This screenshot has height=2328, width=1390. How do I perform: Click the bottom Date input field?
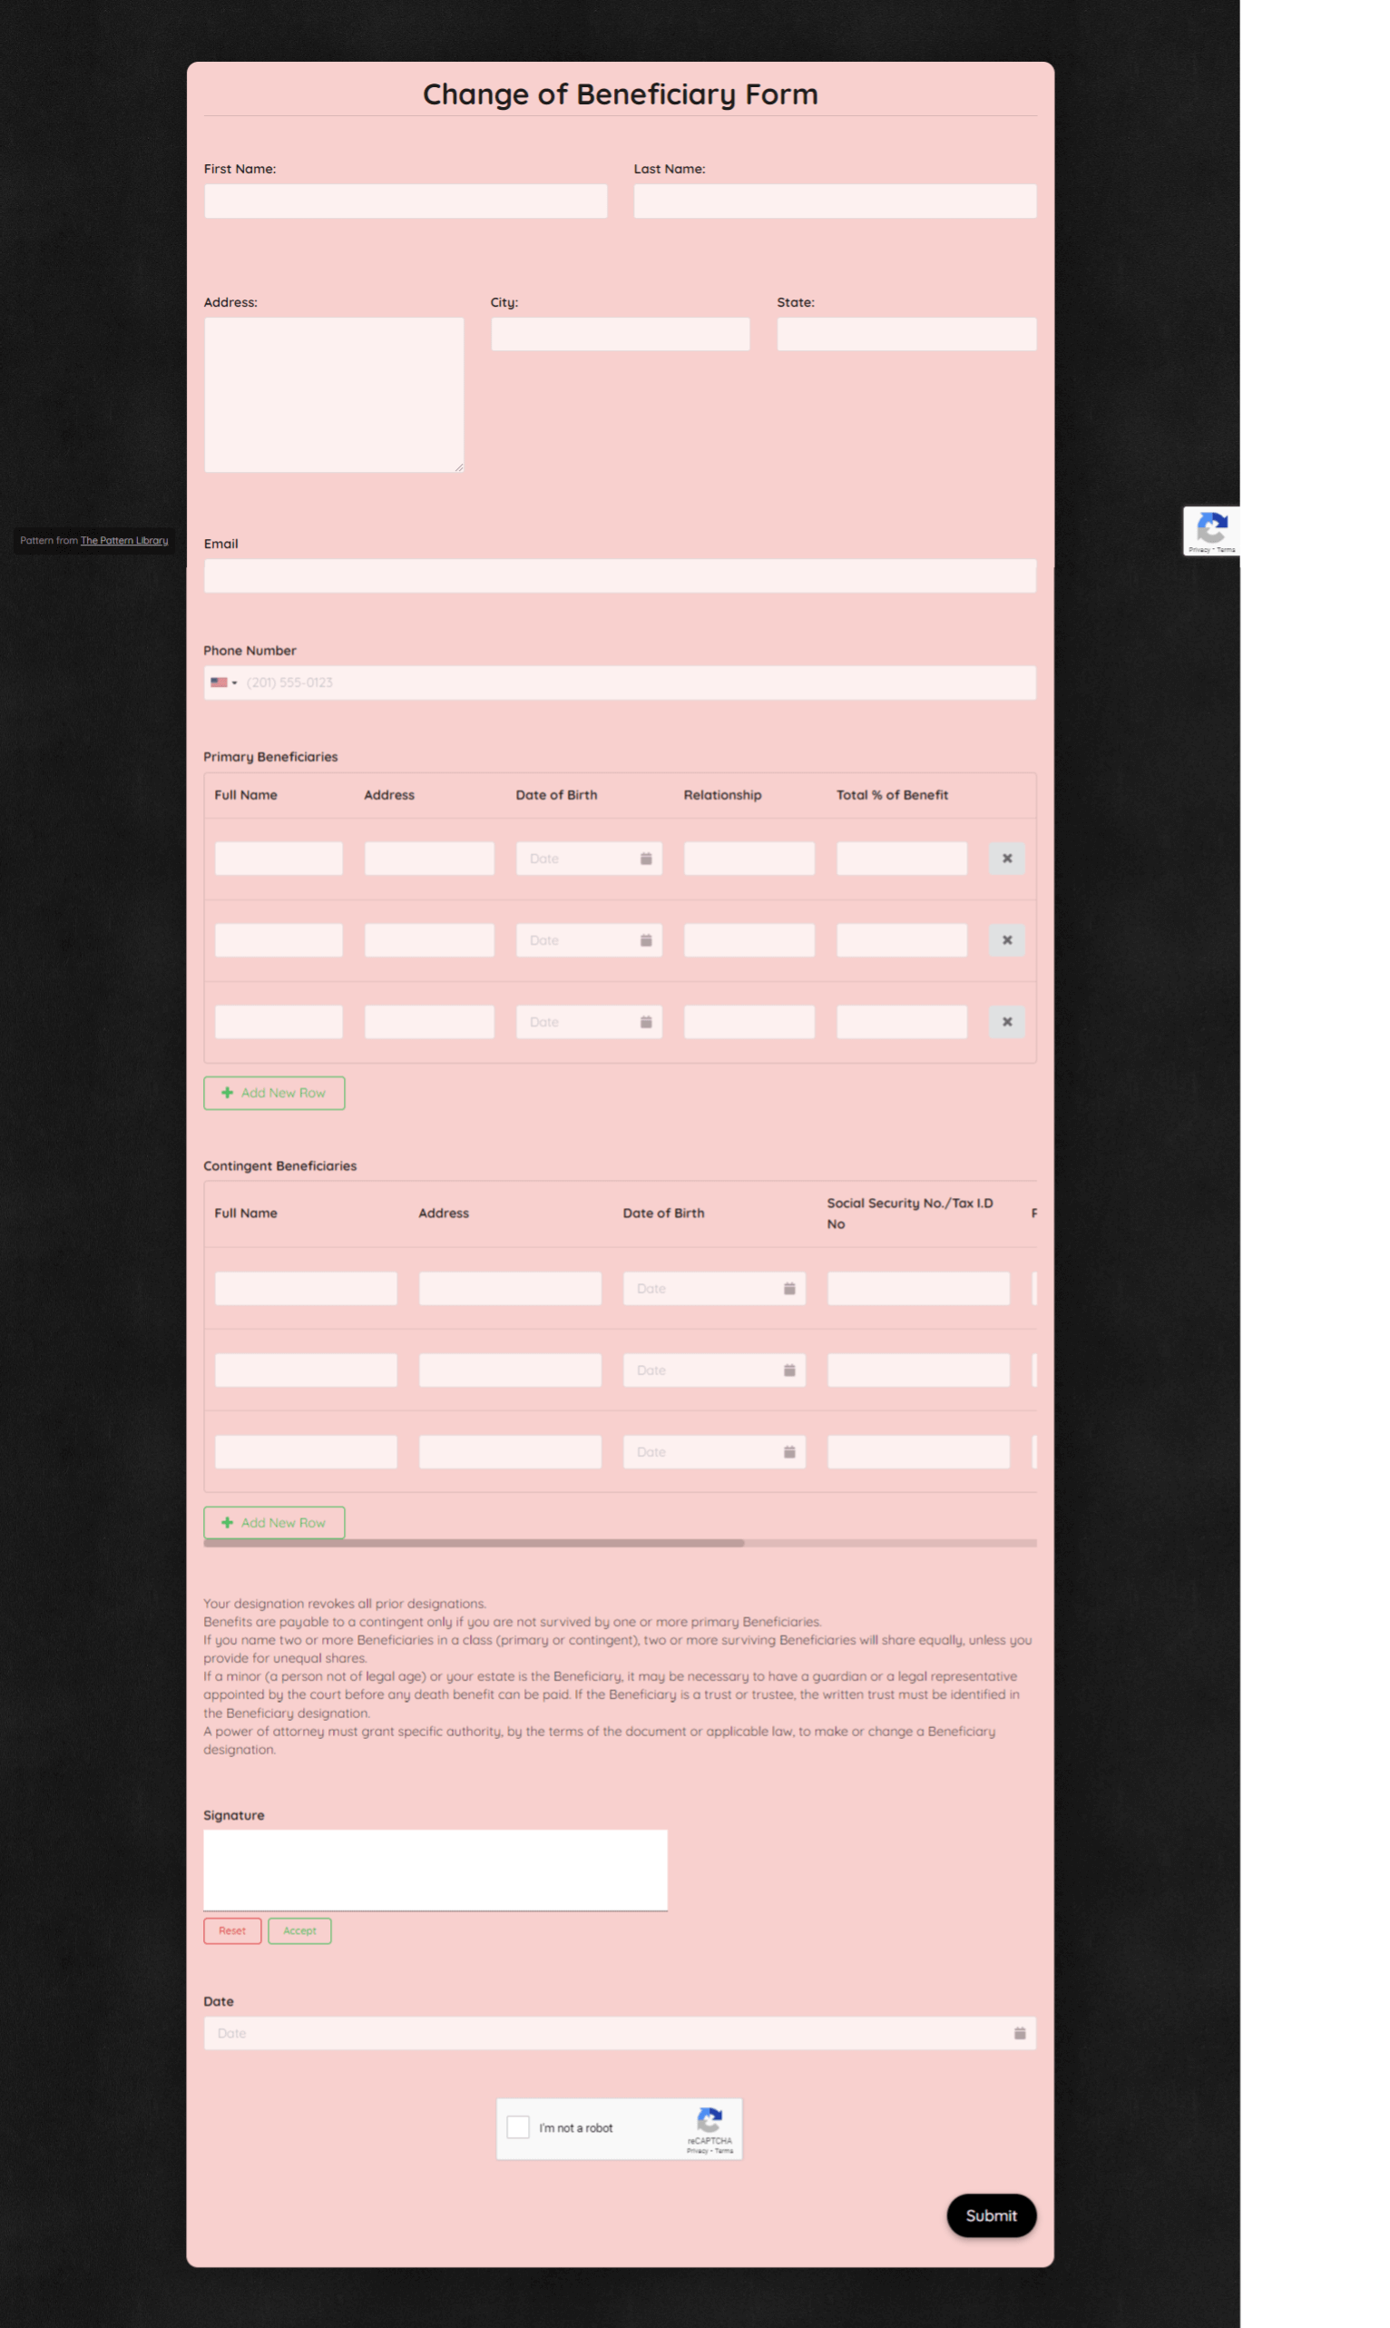coord(620,2033)
